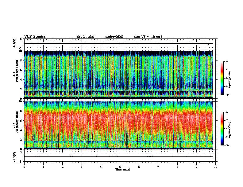
Task: Click the "-5" volt tick on ch.1(V) axis
Action: tap(21, 48)
